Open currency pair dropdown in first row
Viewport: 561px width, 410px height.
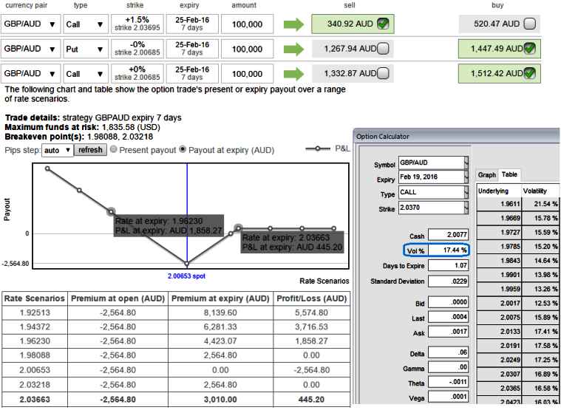tap(30, 24)
